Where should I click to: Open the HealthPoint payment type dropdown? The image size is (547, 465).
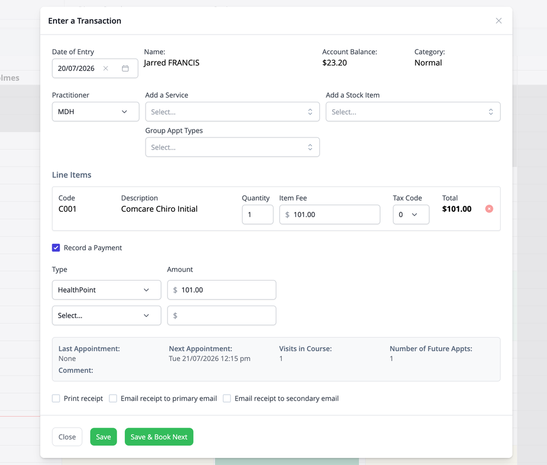[x=106, y=290]
